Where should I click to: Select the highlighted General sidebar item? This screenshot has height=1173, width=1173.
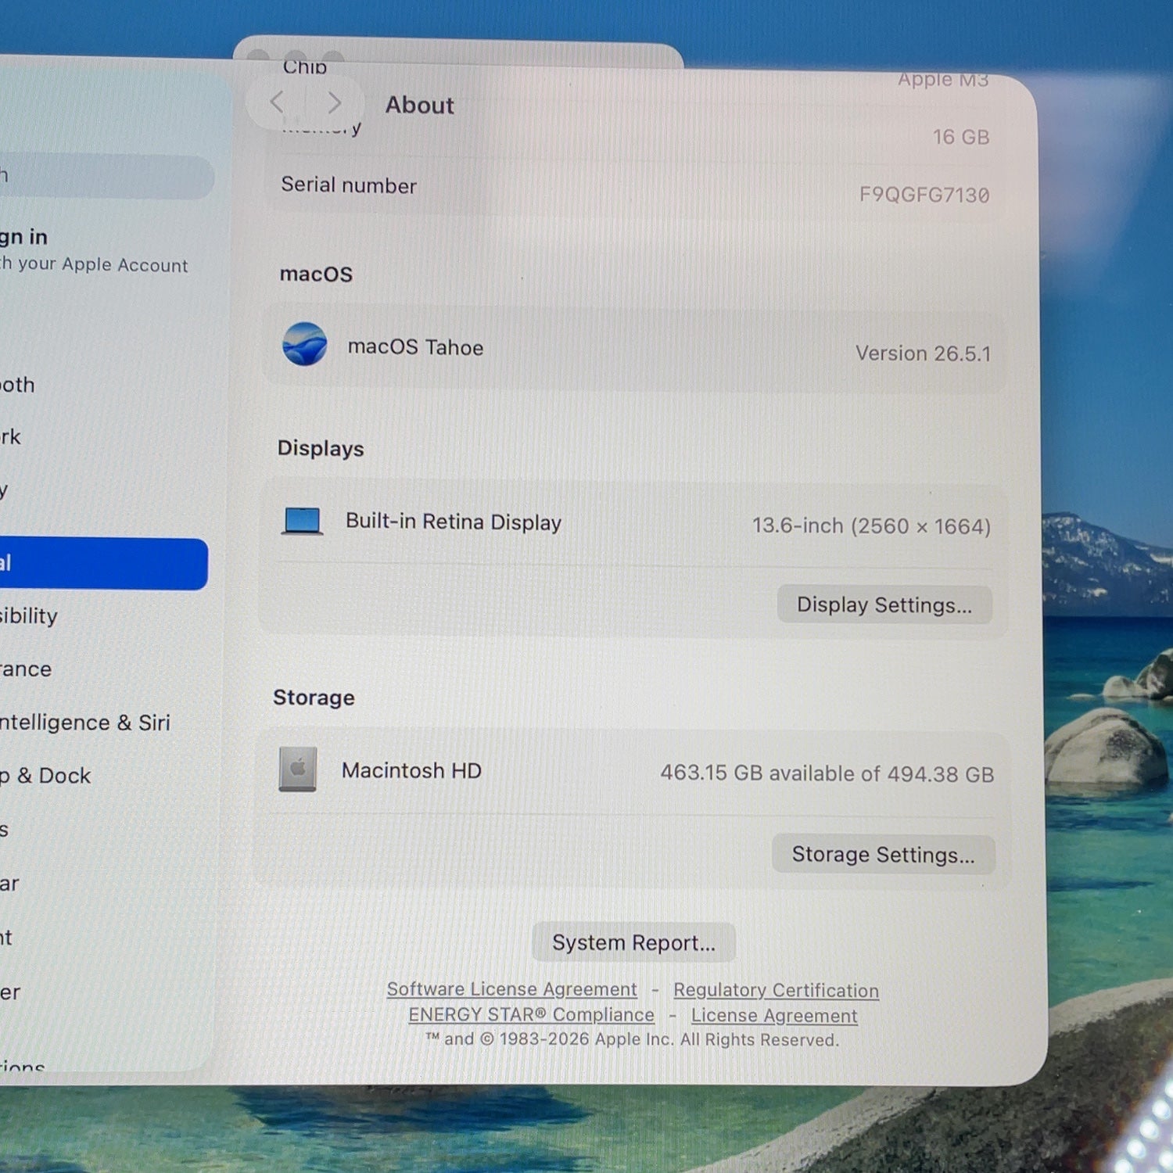104,563
